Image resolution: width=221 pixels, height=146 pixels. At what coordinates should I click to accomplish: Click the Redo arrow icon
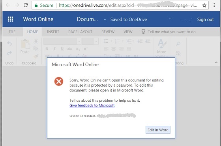point(9,53)
